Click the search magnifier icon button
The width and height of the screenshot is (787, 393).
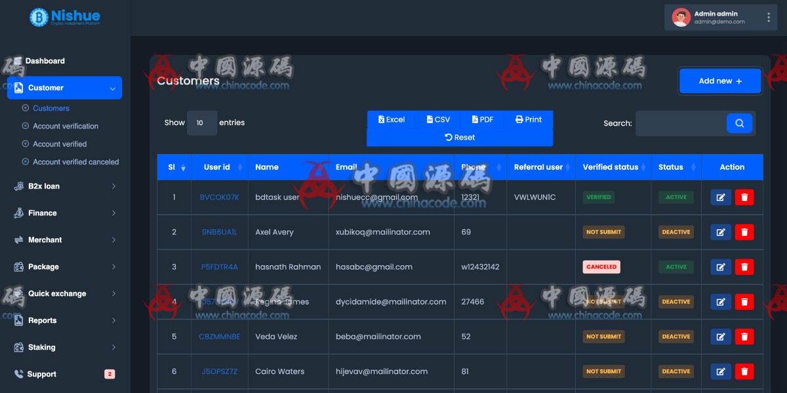(739, 123)
